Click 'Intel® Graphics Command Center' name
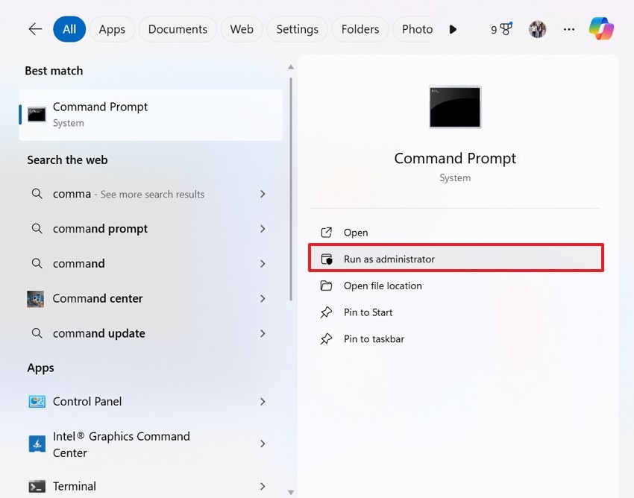634x498 pixels. 122,444
